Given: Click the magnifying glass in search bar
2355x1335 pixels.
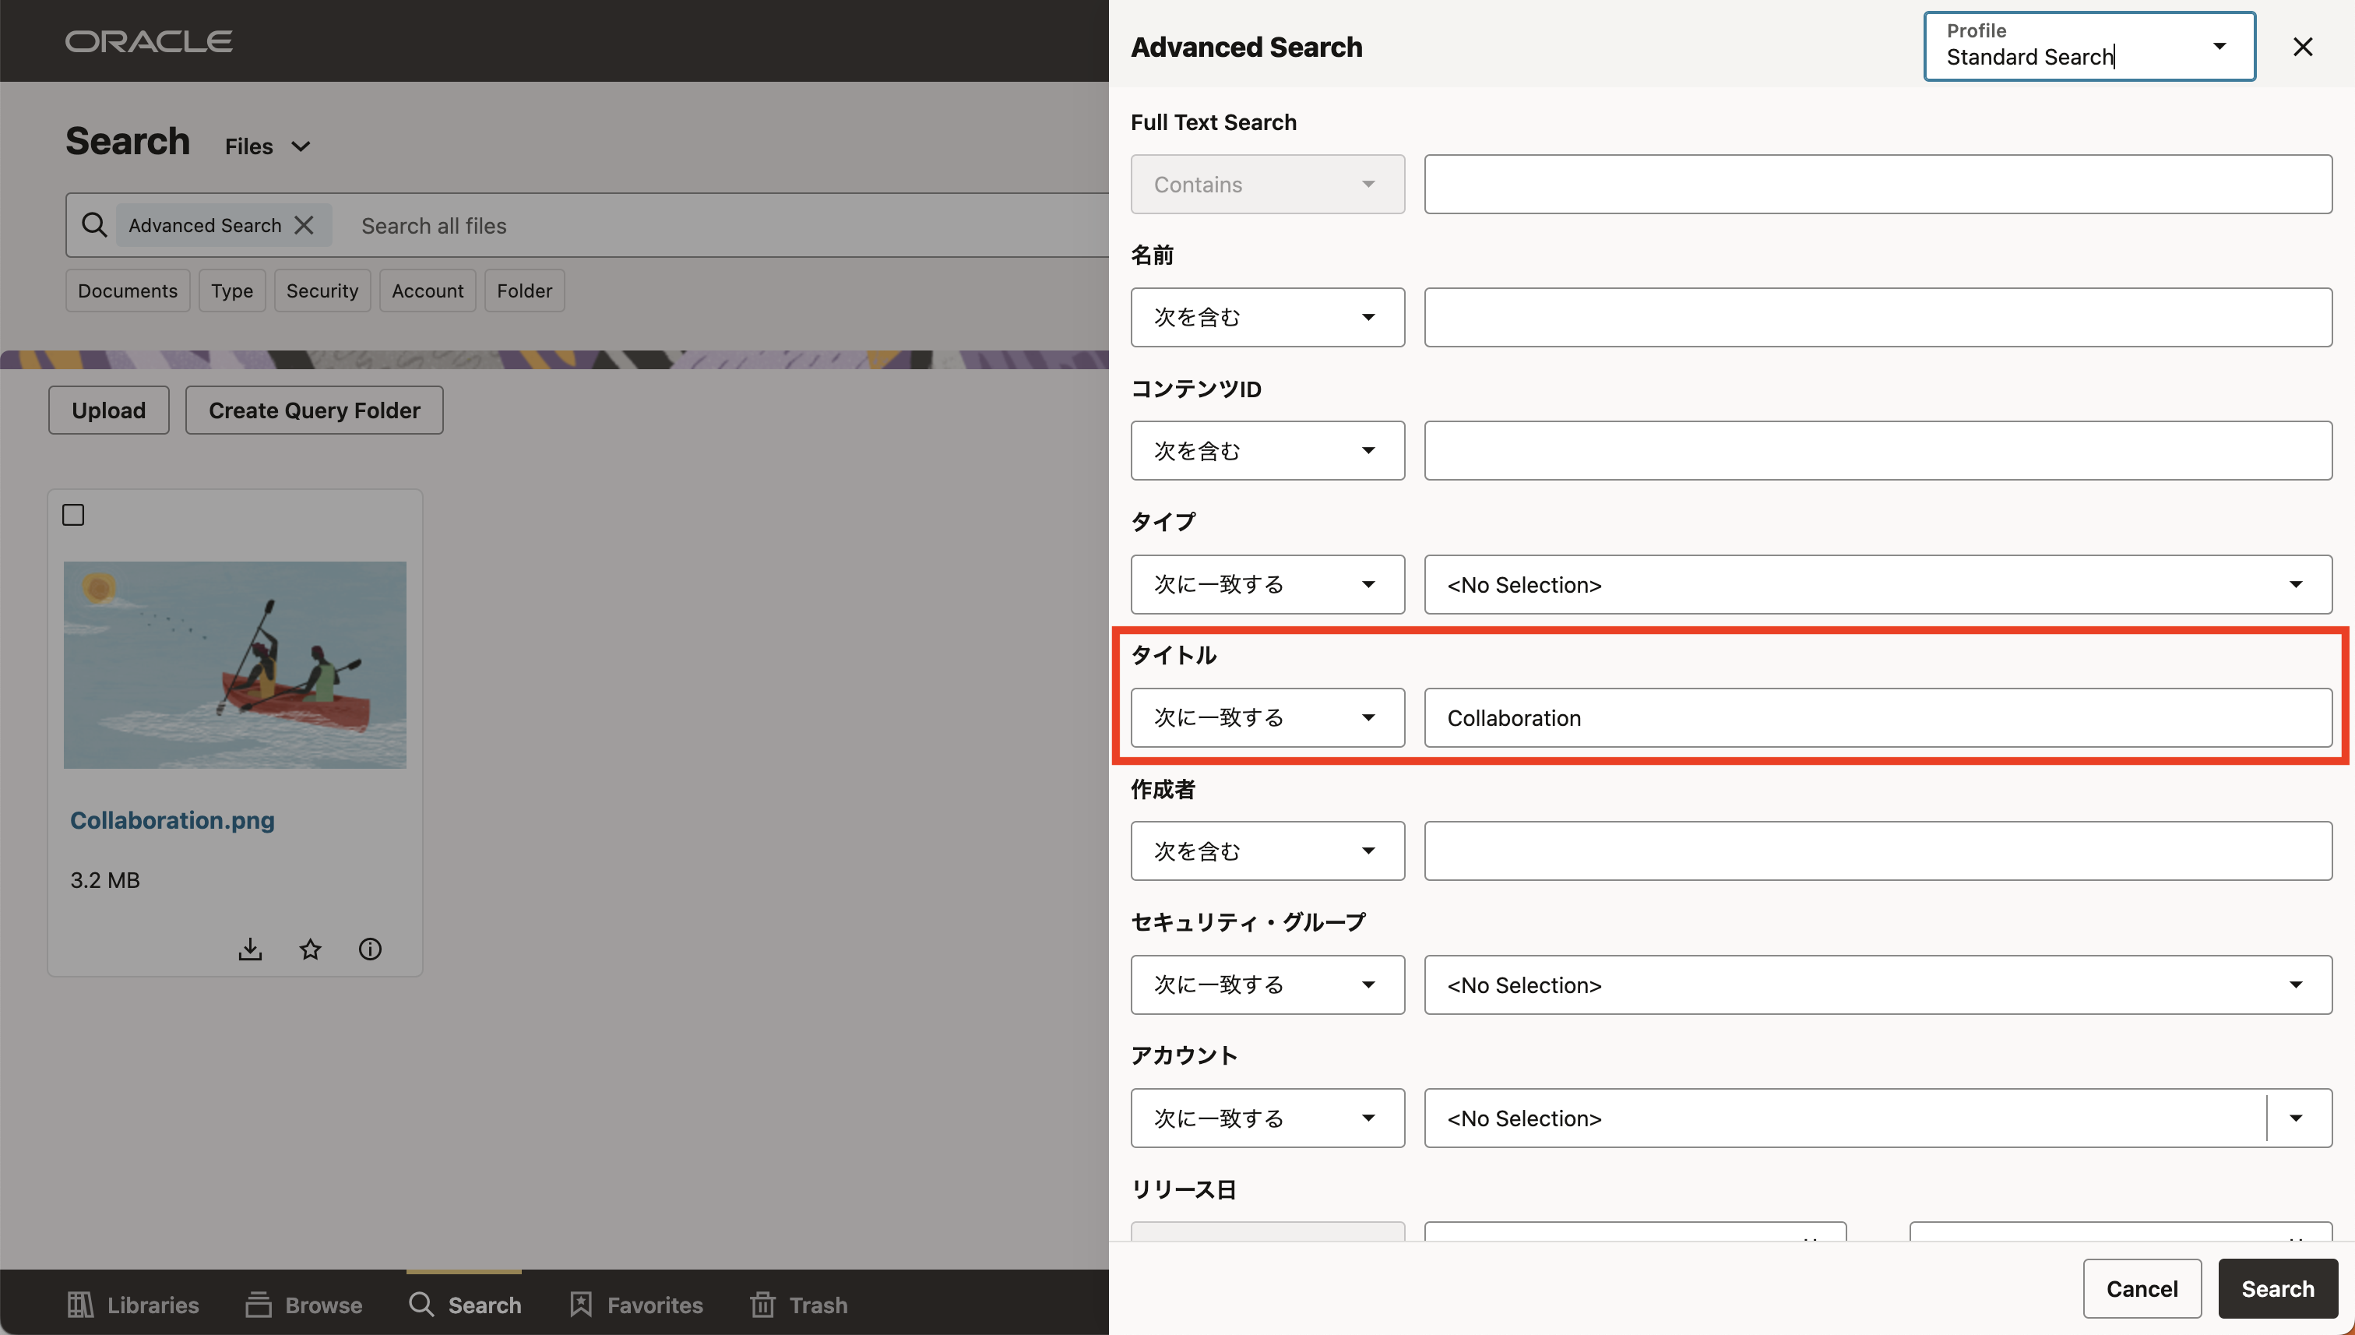Looking at the screenshot, I should [x=94, y=226].
